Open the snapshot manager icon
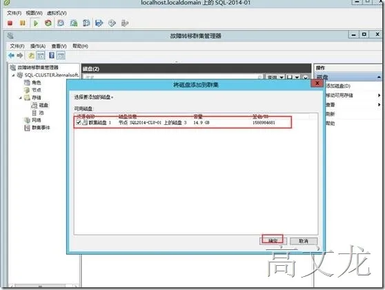Image resolution: width=385 pixels, height=290 pixels. point(86,23)
